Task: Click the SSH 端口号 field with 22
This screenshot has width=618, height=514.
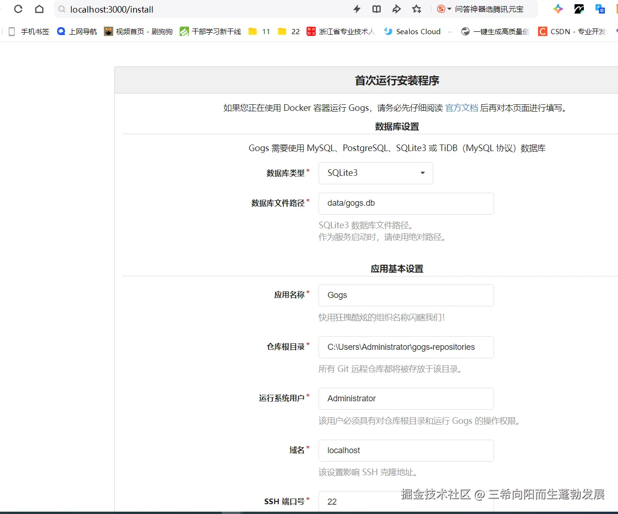Action: coord(406,501)
